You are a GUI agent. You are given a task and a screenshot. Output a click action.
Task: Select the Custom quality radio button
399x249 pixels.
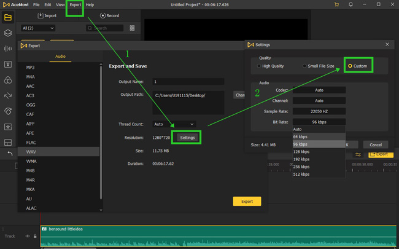point(350,66)
